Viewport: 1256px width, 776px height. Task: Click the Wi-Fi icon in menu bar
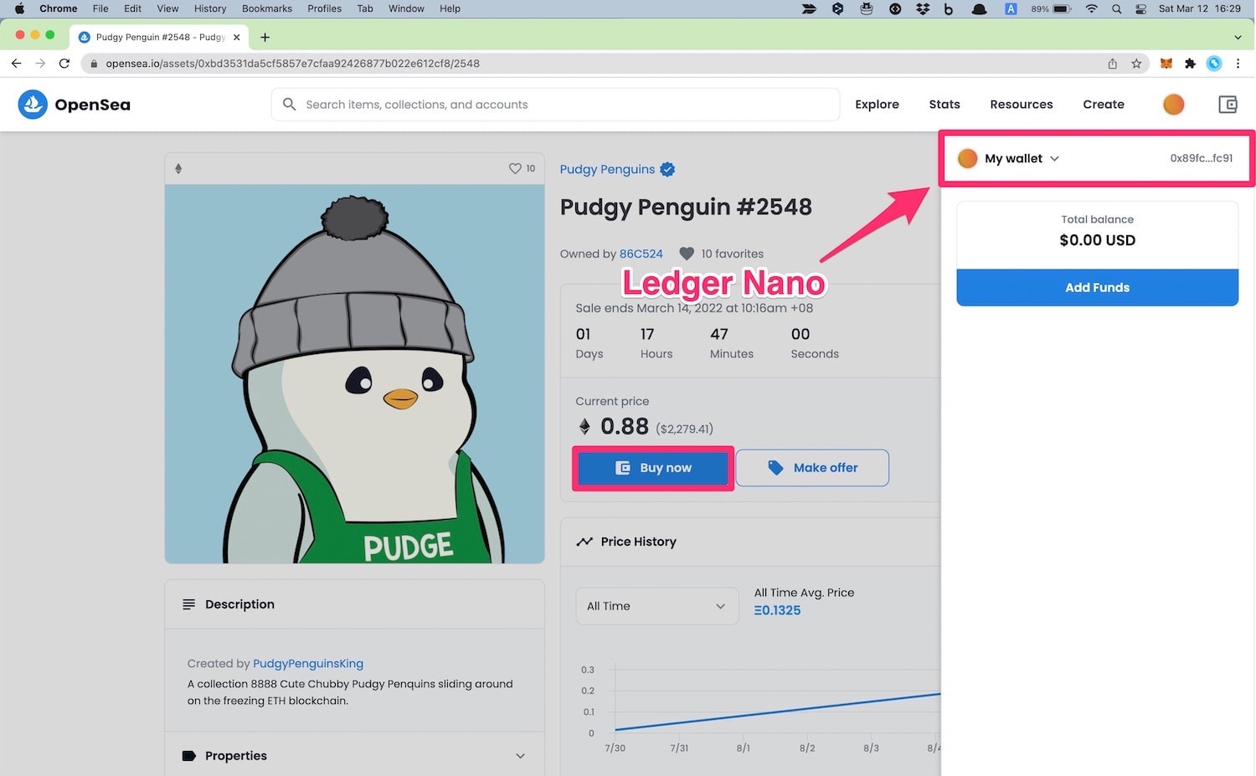1091,8
